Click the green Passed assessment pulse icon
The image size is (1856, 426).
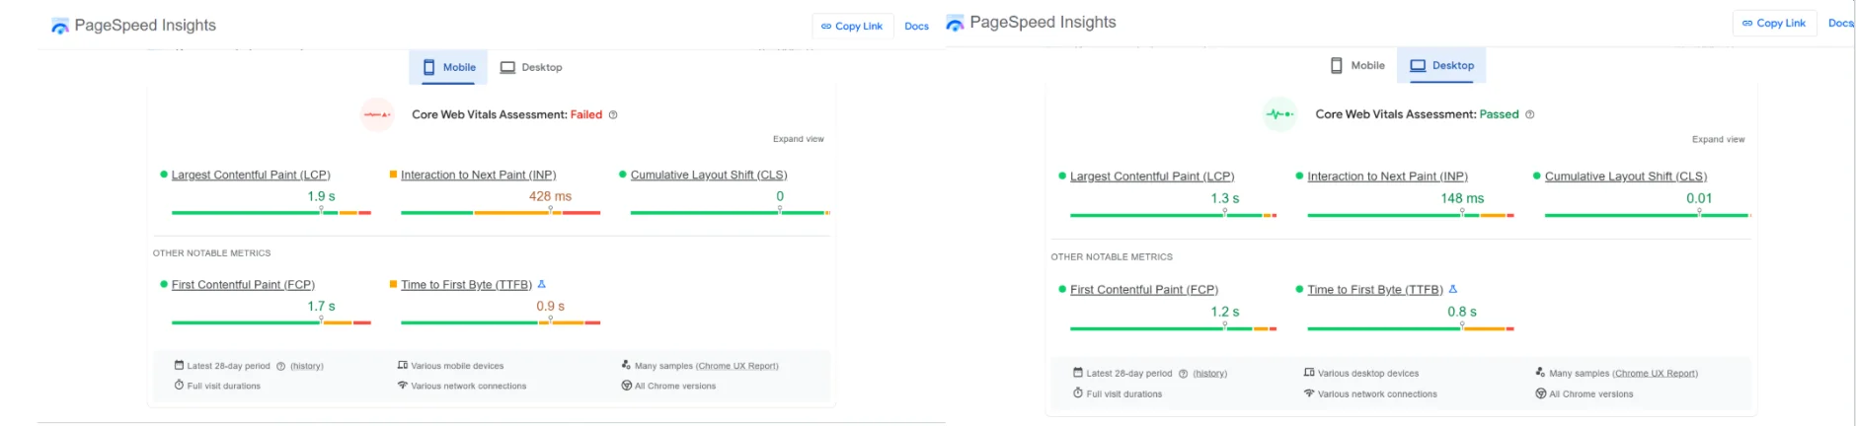tap(1280, 114)
